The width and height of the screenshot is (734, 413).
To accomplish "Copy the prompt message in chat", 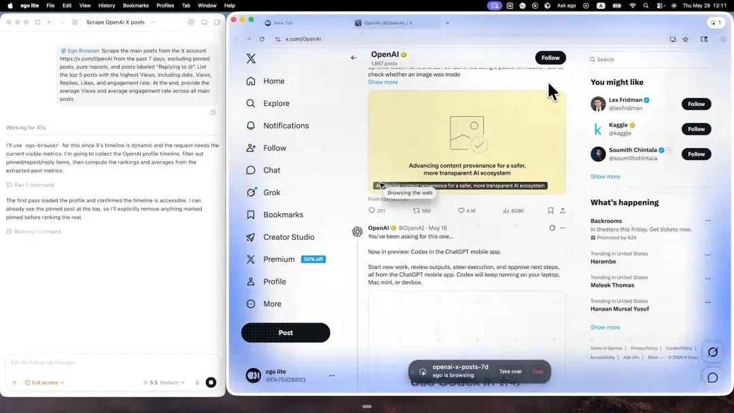I will pos(213,112).
